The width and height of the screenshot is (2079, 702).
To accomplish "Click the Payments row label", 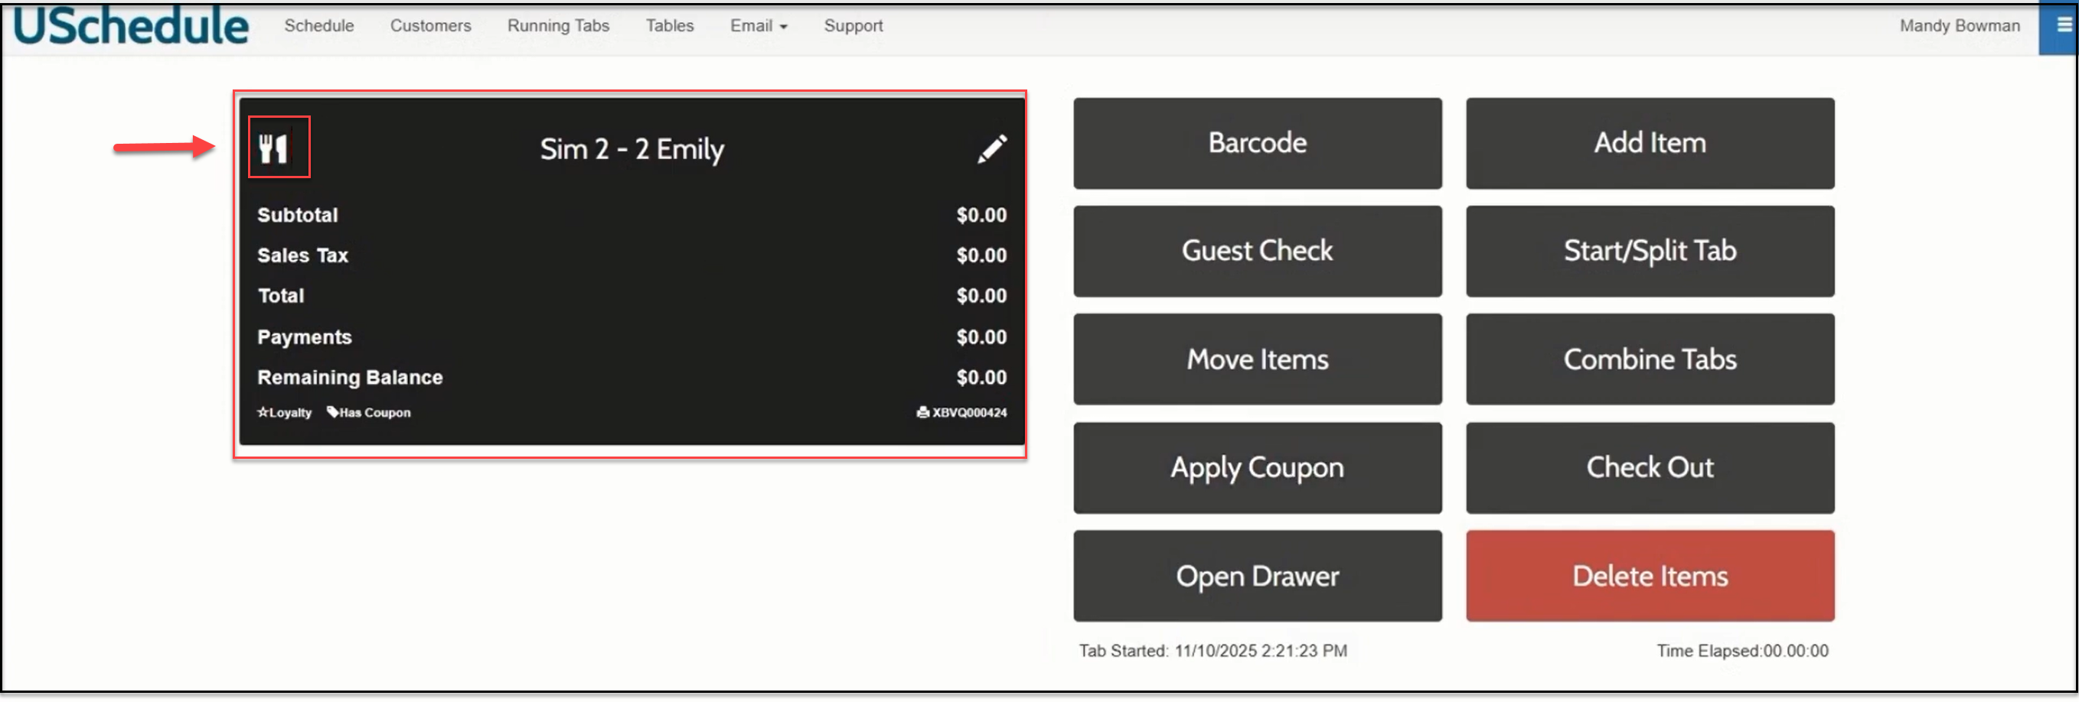I will (x=304, y=338).
